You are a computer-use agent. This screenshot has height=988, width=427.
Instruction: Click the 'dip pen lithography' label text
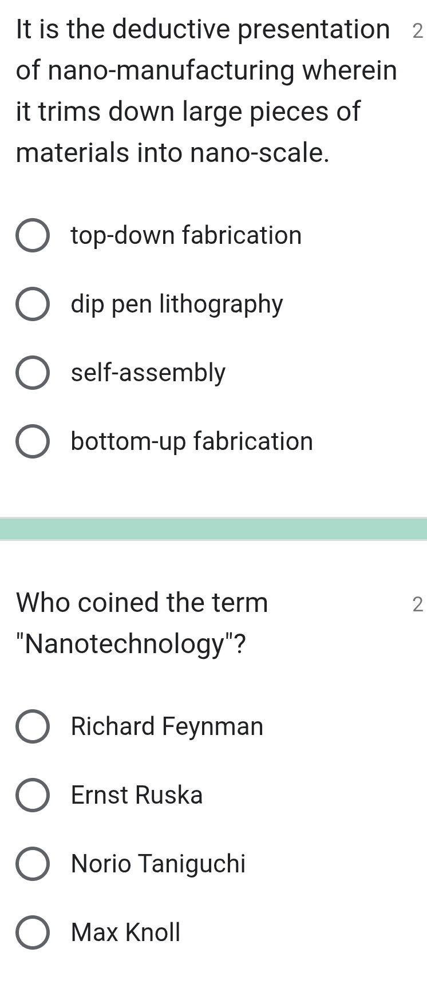pos(177,304)
